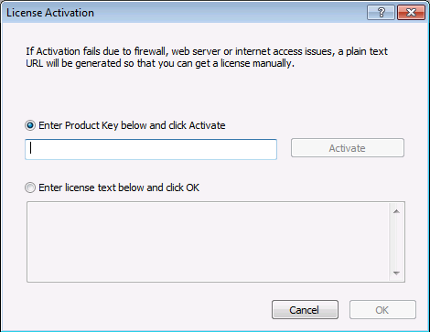Confirm with the OK button
This screenshot has height=332, width=430.
point(382,310)
